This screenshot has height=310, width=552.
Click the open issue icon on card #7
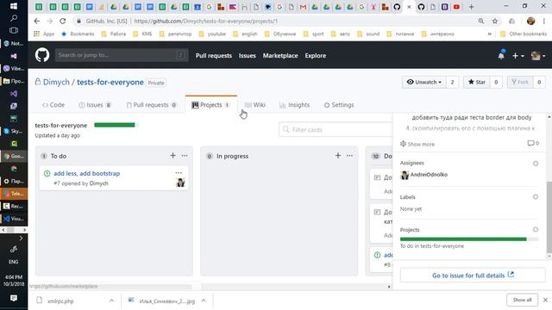pos(47,173)
